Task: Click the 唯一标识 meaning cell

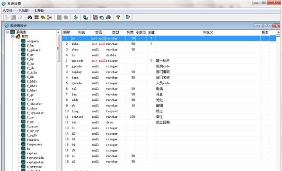Action: (163, 61)
